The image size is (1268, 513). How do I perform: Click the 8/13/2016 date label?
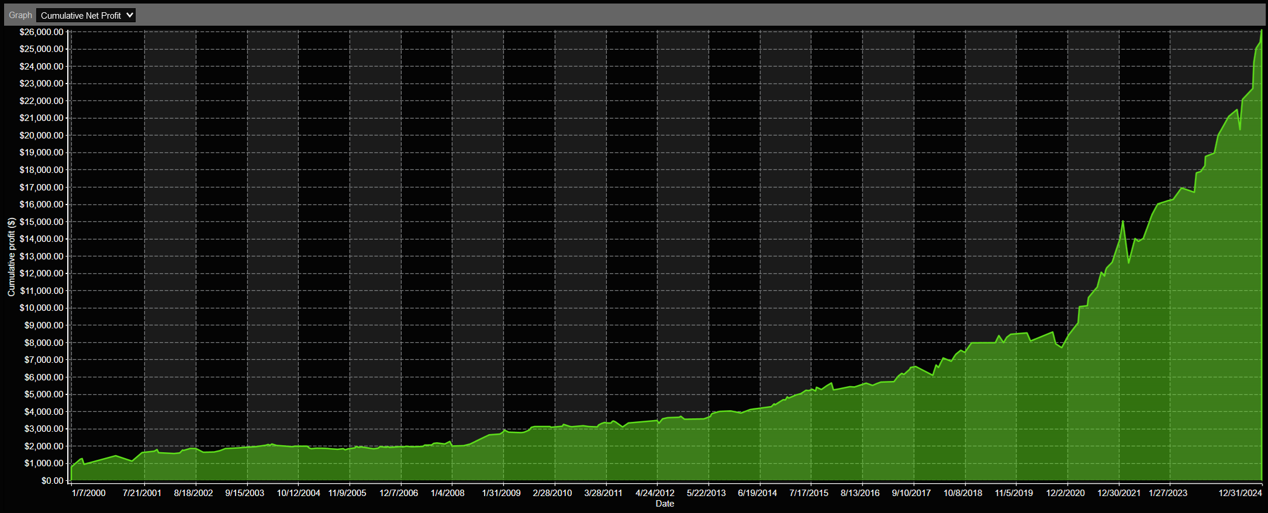pos(861,493)
